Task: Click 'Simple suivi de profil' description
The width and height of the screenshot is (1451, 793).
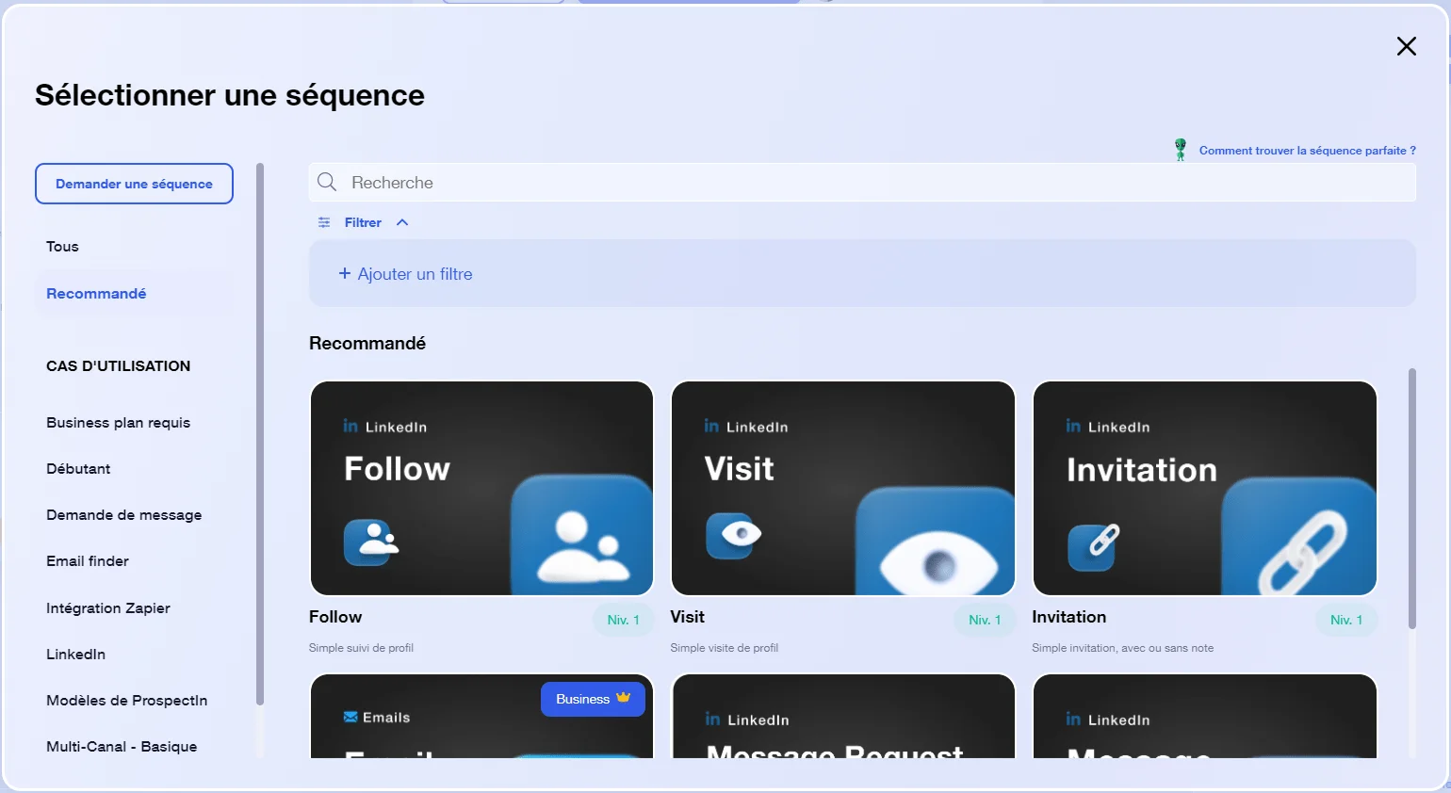Action: point(361,648)
